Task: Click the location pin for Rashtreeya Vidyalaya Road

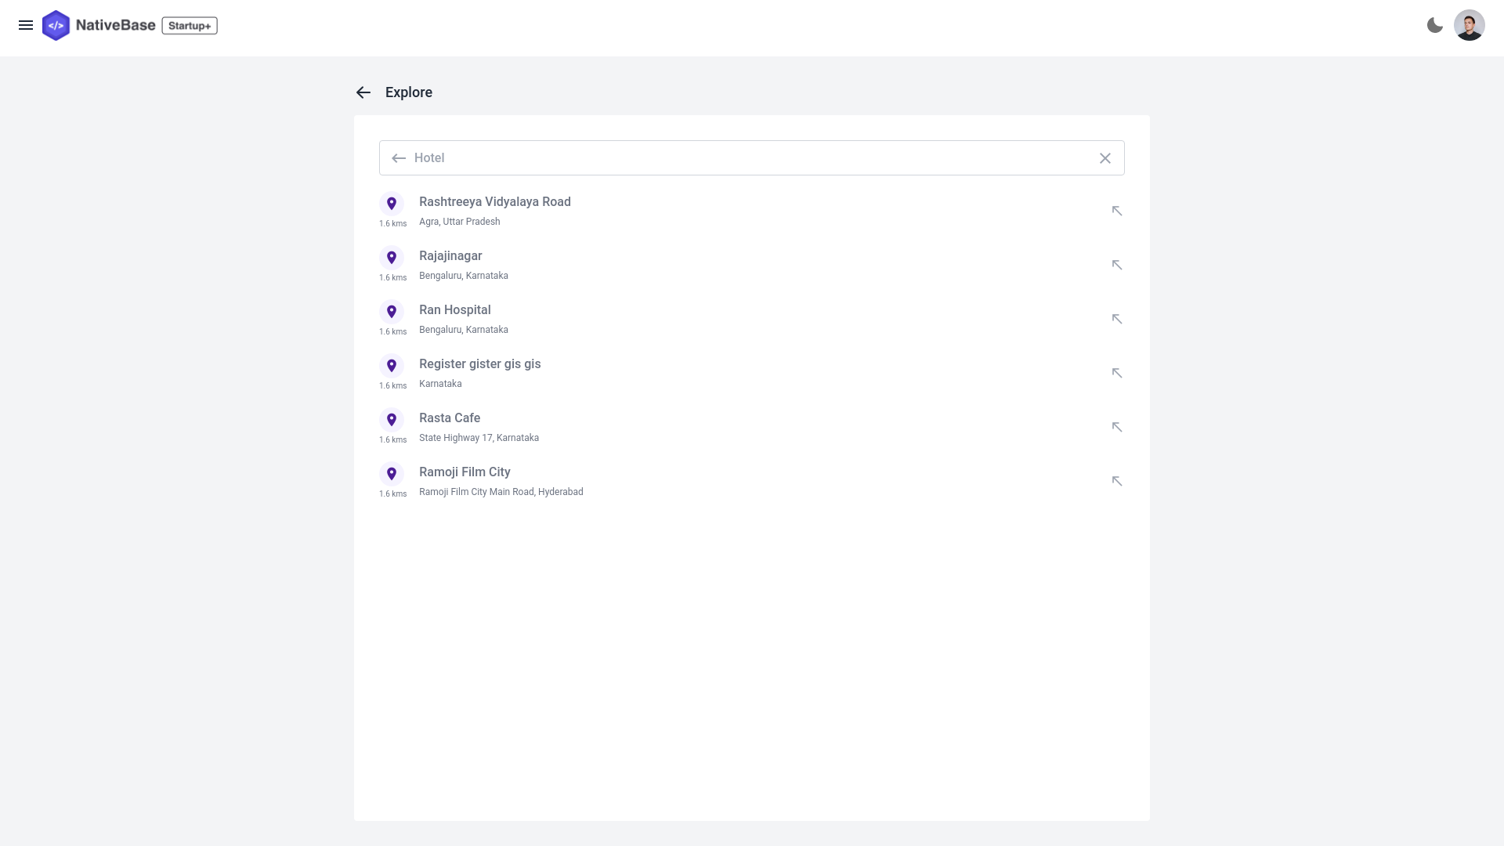Action: point(392,204)
